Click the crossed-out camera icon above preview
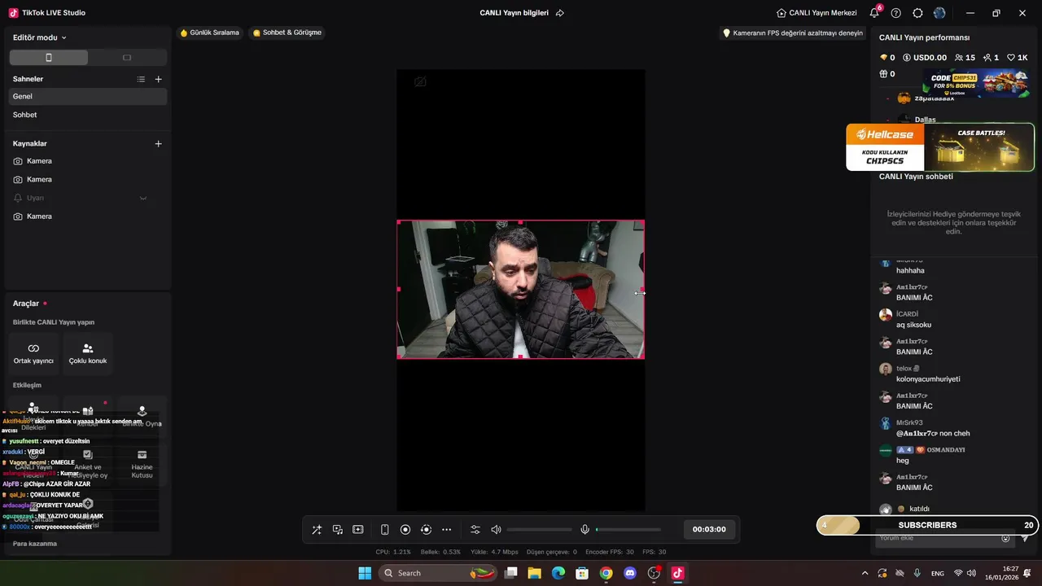Viewport: 1042px width, 586px height. click(x=420, y=81)
